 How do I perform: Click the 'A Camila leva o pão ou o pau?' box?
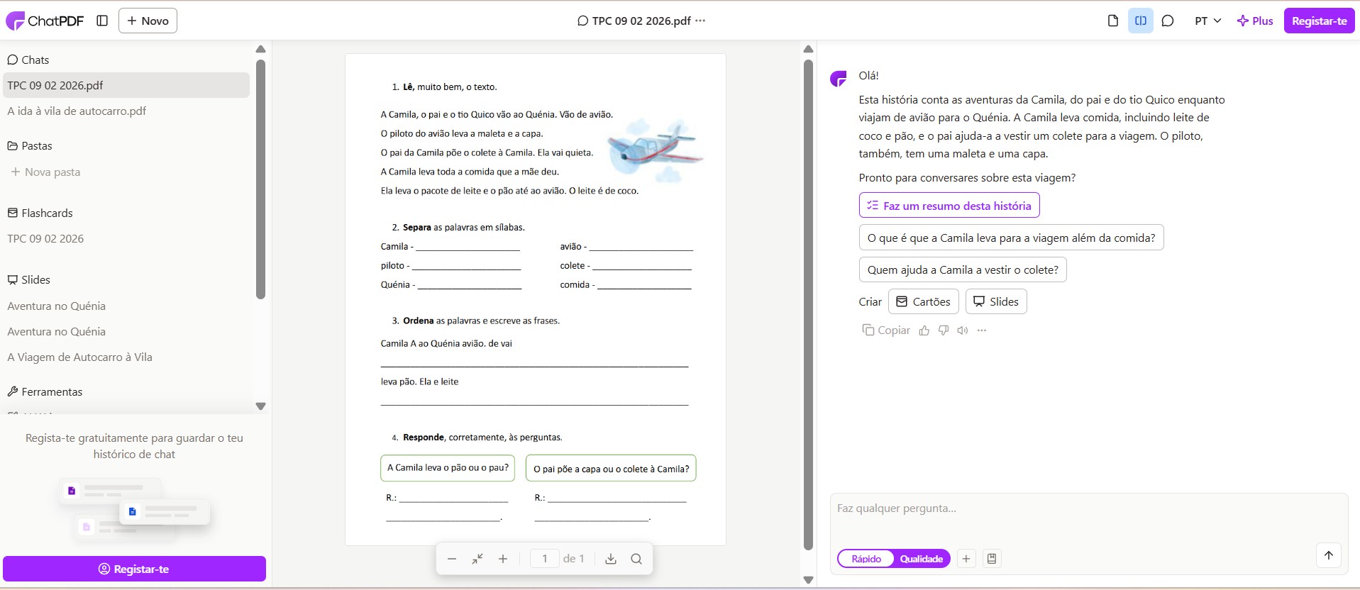click(x=448, y=468)
